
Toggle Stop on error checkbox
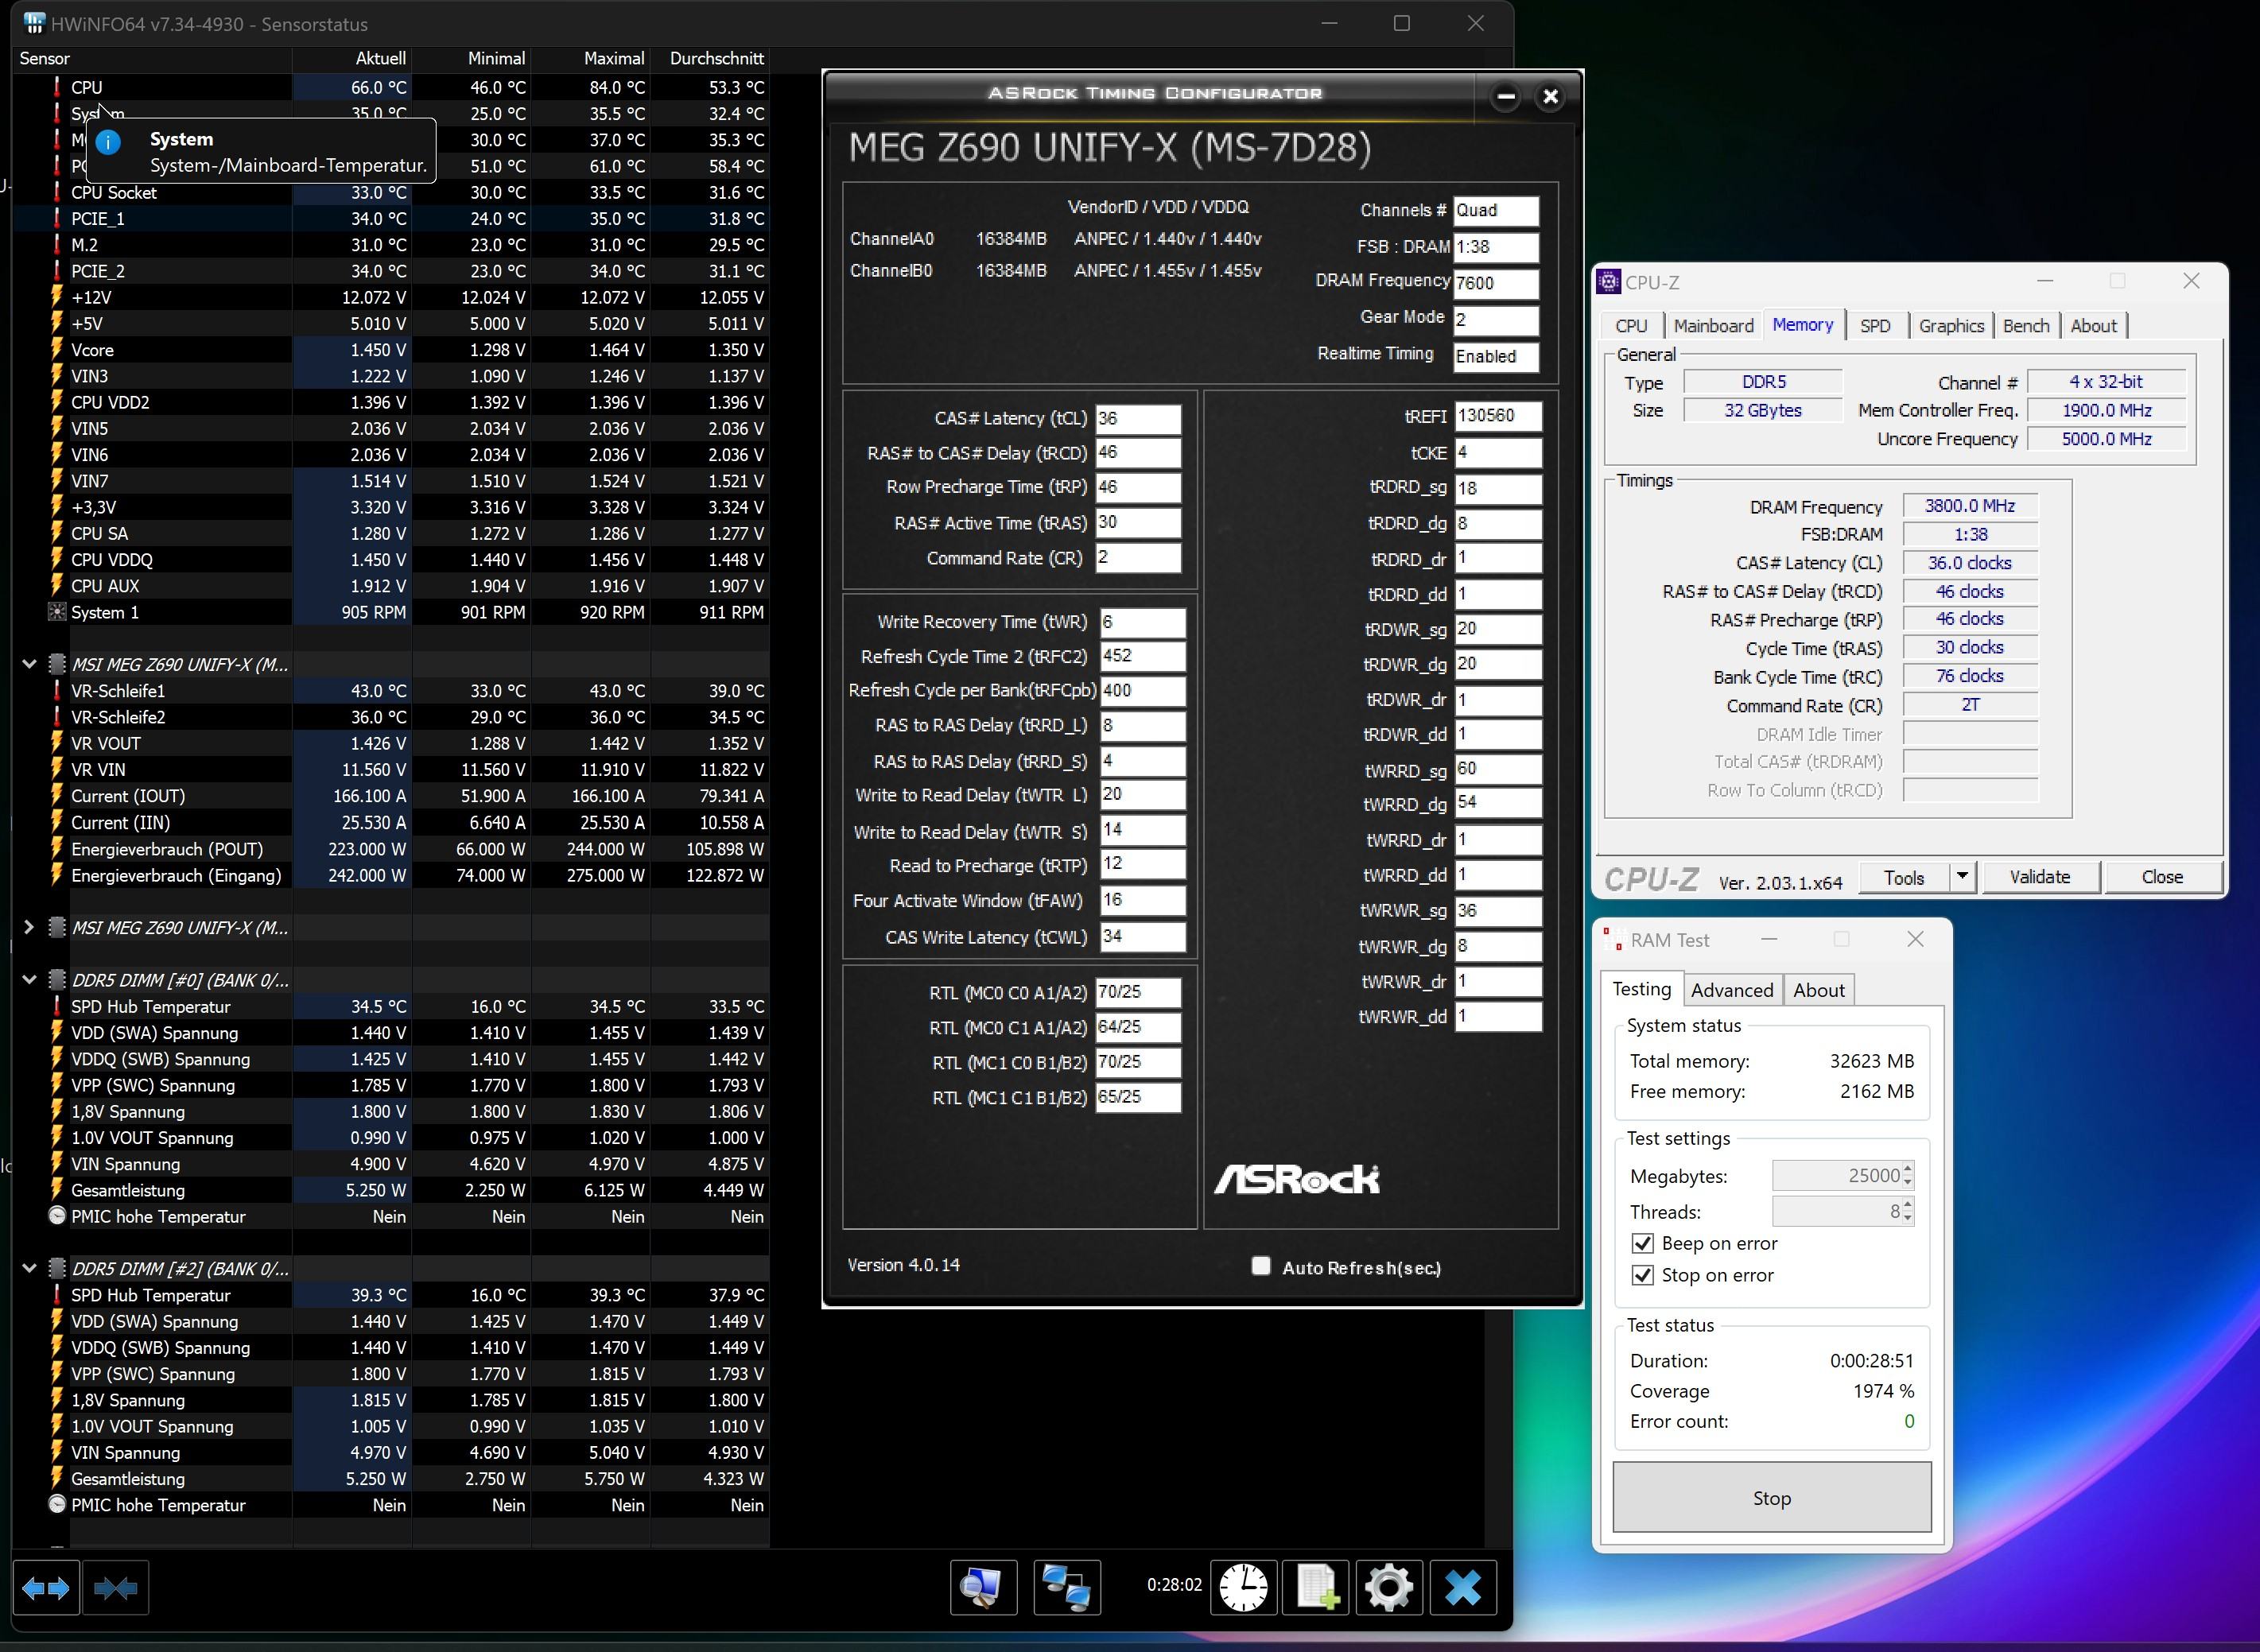click(1642, 1275)
